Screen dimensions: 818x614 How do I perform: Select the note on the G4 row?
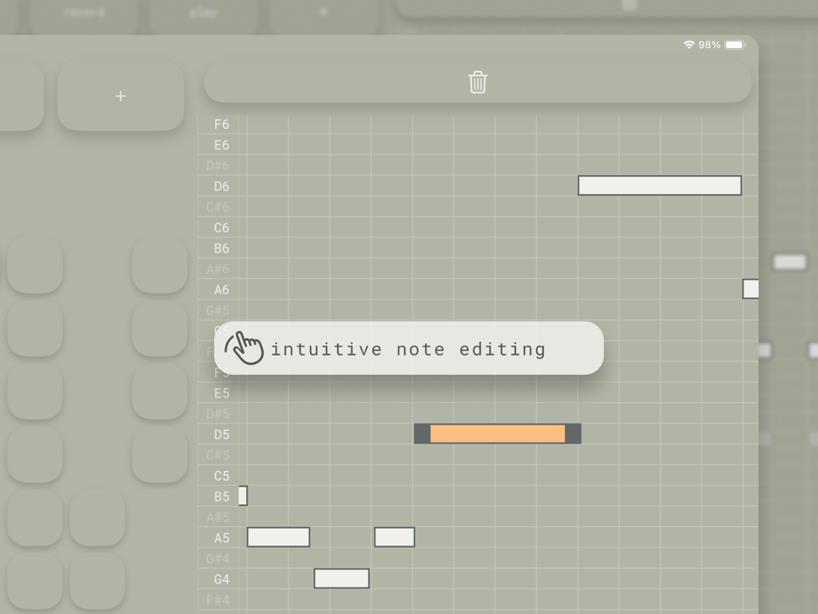[x=341, y=578]
